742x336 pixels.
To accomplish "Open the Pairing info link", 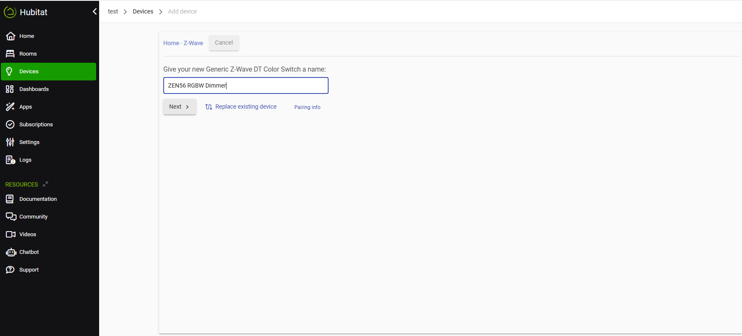I will pyautogui.click(x=307, y=107).
